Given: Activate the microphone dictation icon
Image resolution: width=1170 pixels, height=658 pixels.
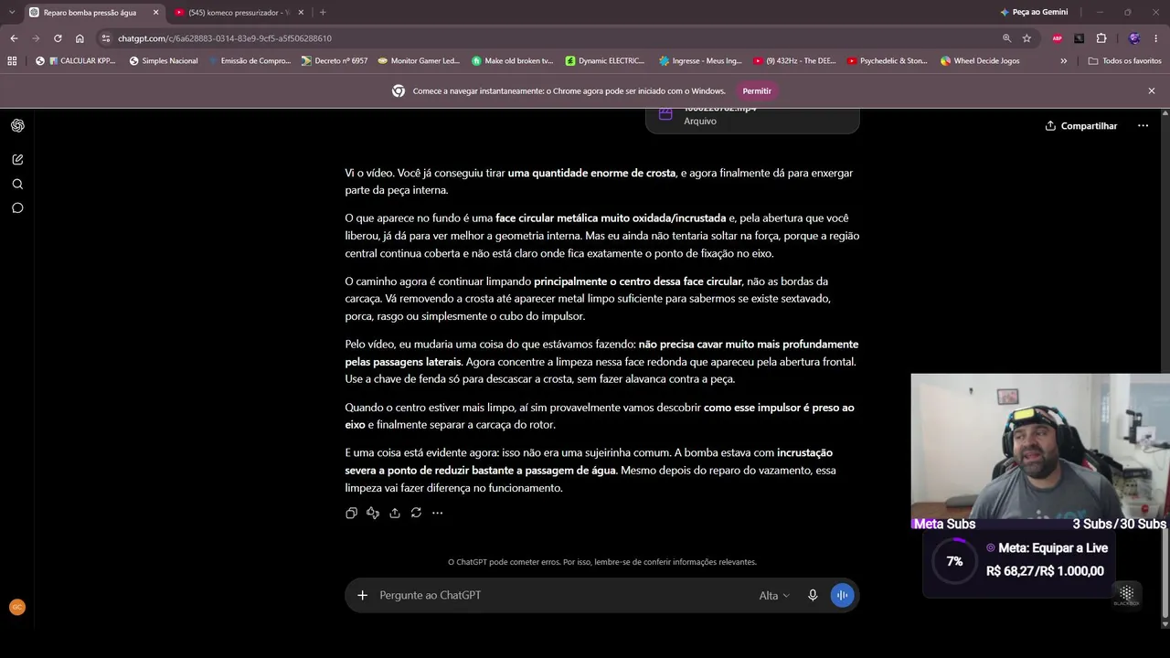Looking at the screenshot, I should click(813, 595).
